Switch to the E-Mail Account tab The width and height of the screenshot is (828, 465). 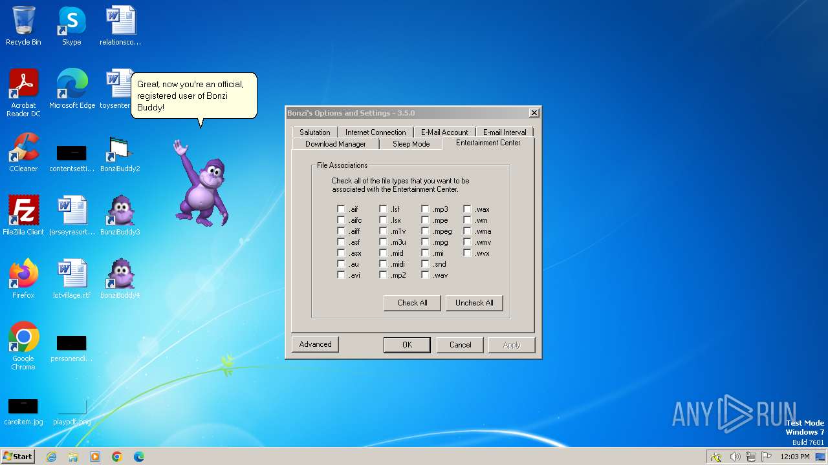pyautogui.click(x=444, y=132)
